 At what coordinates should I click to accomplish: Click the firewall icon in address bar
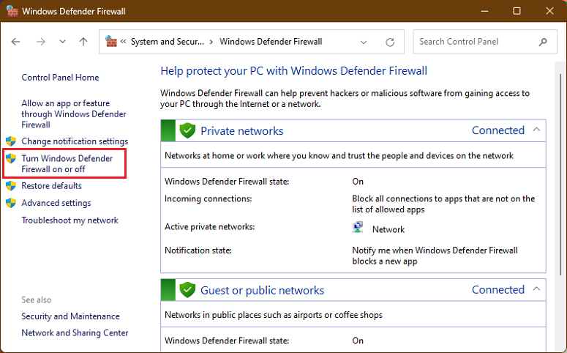click(111, 41)
